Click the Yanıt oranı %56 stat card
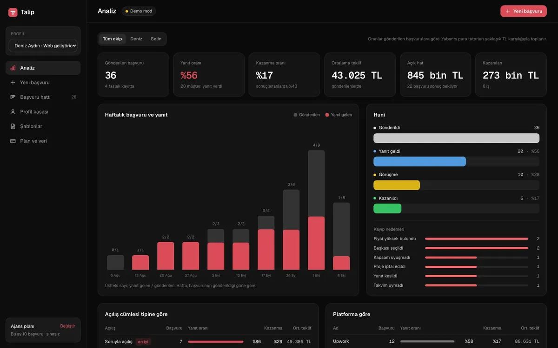Viewport: 558px width, 348px height. pyautogui.click(x=209, y=75)
